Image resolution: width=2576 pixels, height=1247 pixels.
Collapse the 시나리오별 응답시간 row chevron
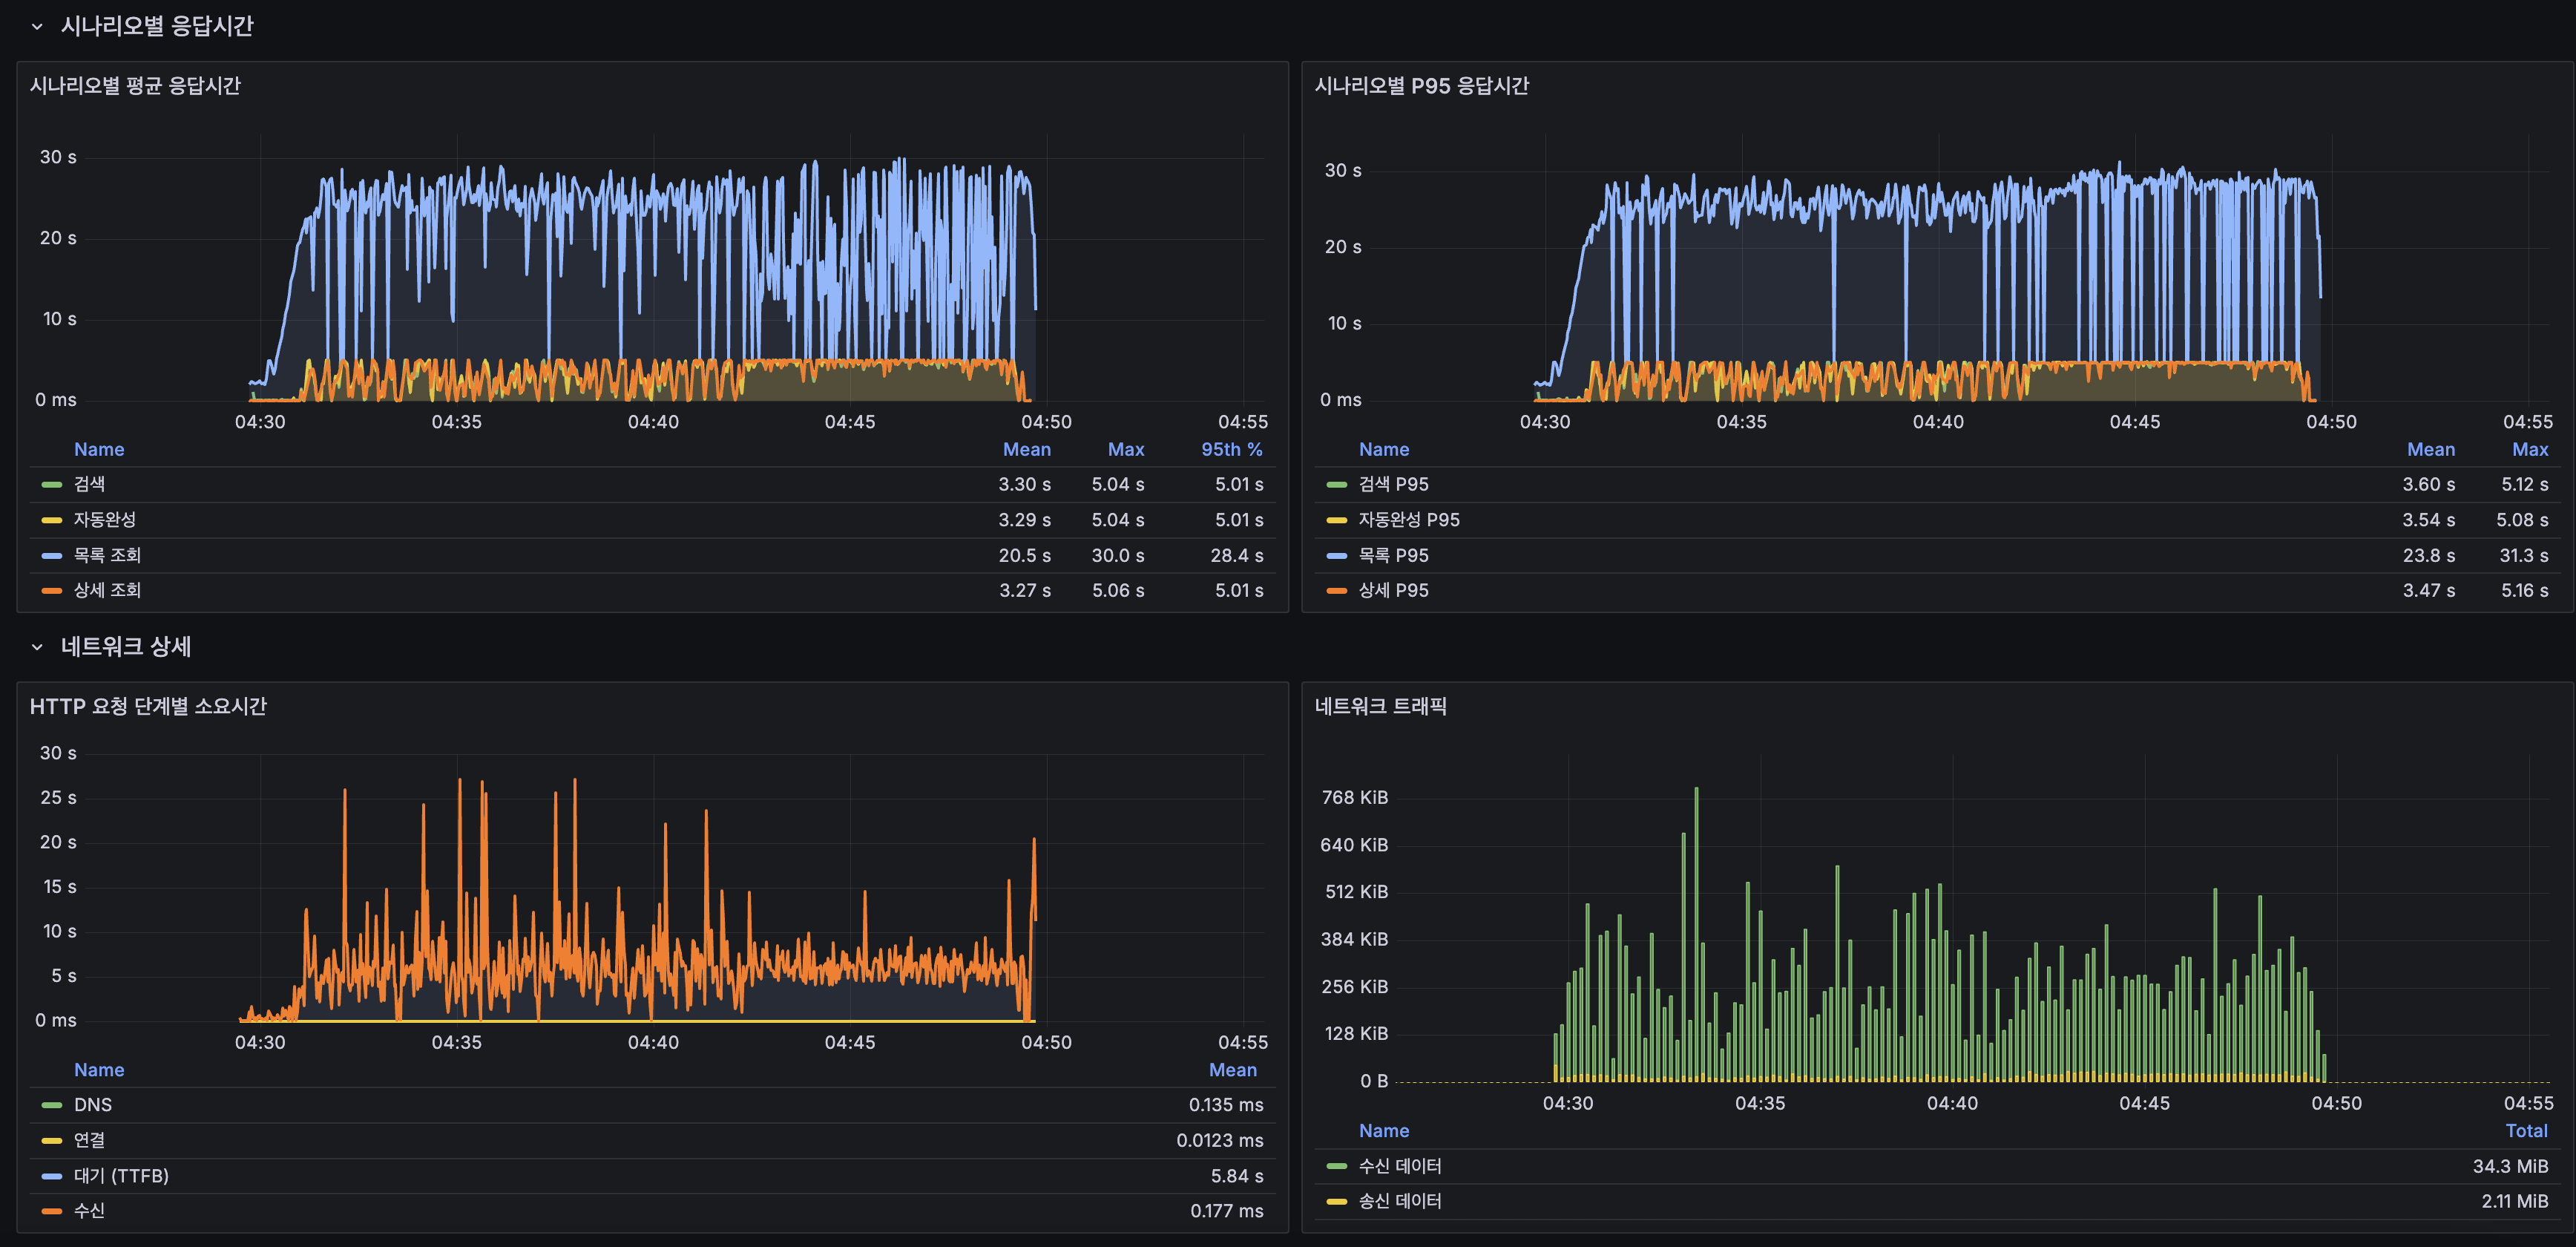37,27
